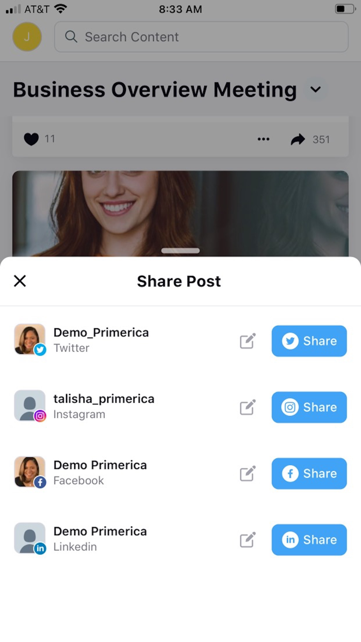Click the LinkedIn badge on the bottom avatar

[40, 549]
